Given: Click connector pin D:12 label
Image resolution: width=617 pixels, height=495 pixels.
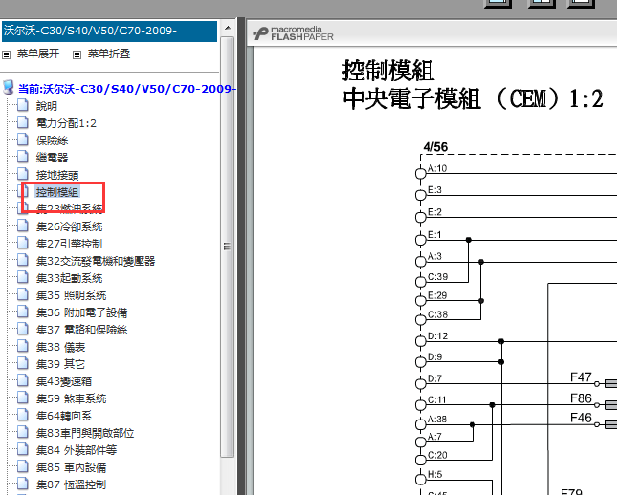Looking at the screenshot, I should pos(437,336).
